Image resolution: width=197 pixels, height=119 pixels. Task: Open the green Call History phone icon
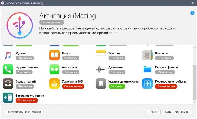pyautogui.click(x=8, y=69)
